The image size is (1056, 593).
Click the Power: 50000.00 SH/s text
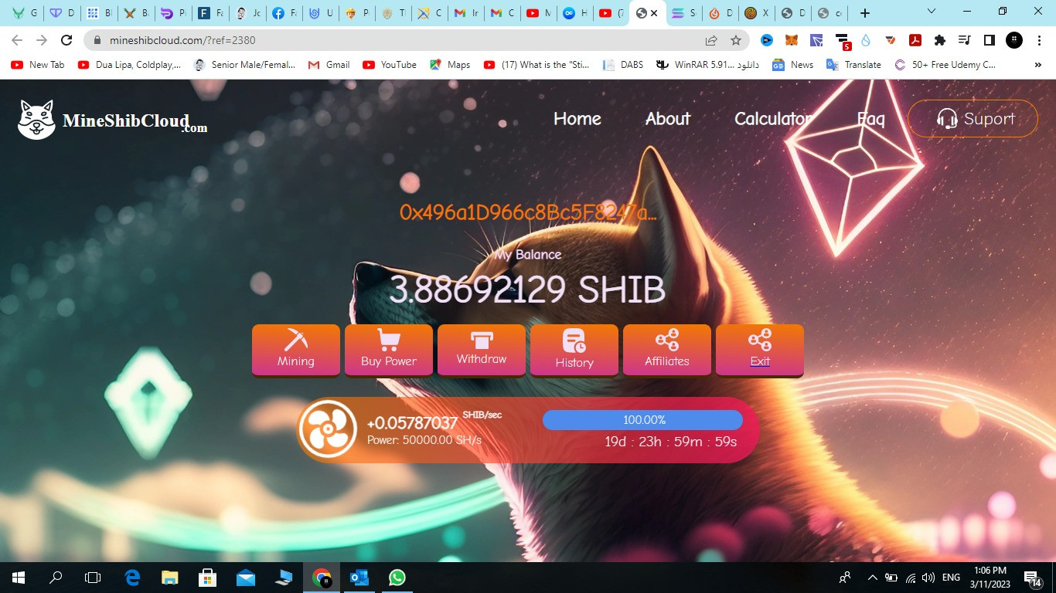[424, 440]
